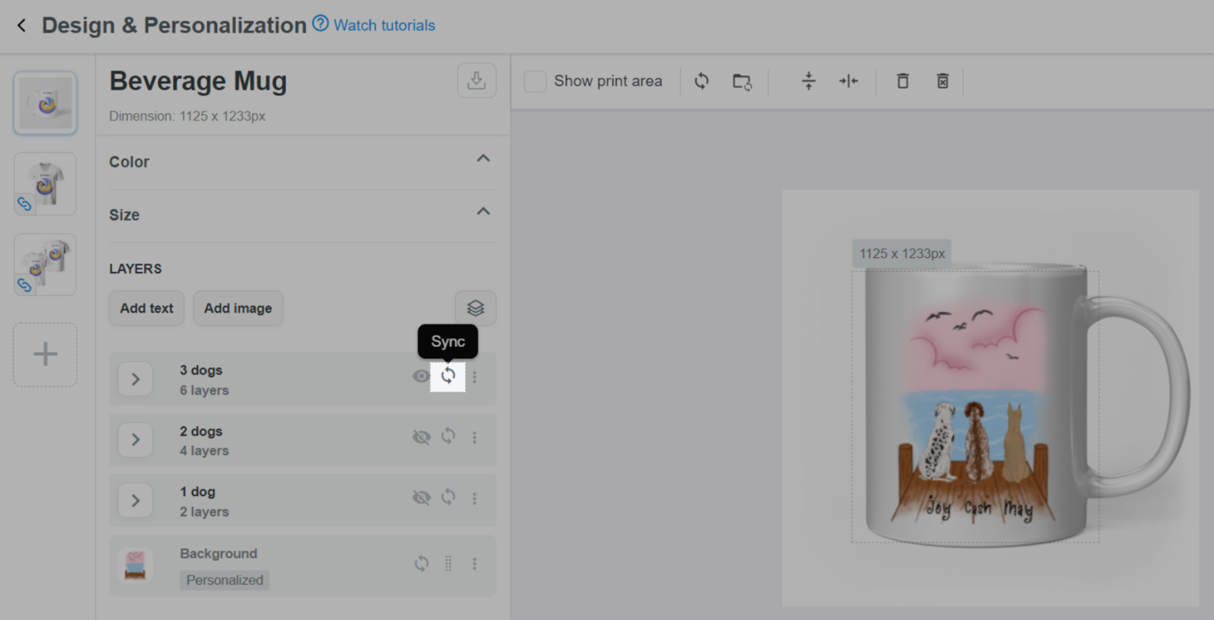The width and height of the screenshot is (1214, 620).
Task: Click the delete-all trash icon with X
Action: (942, 81)
